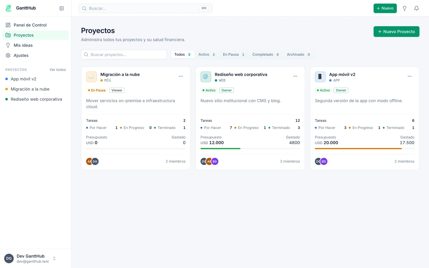Create a Nuevo Proyecto
Viewport: 429px width, 268px height.
(x=396, y=32)
